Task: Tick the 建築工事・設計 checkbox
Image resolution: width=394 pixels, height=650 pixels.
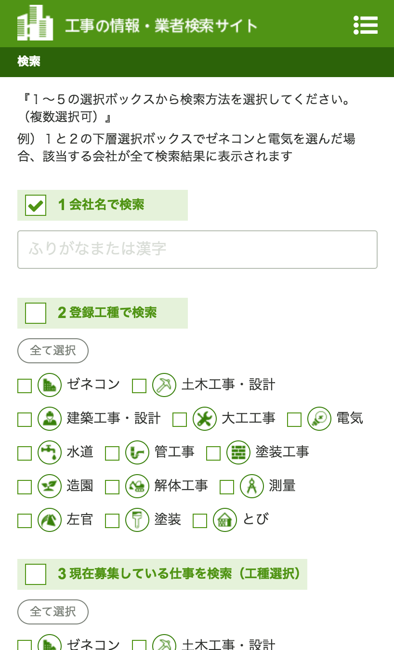Action: tap(25, 420)
